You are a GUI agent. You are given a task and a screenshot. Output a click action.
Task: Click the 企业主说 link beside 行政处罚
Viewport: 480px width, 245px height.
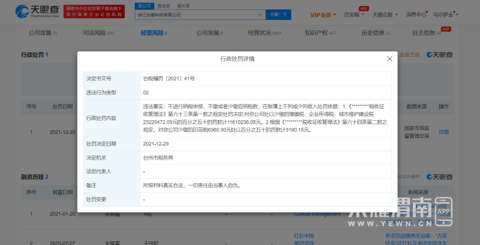tap(409, 55)
